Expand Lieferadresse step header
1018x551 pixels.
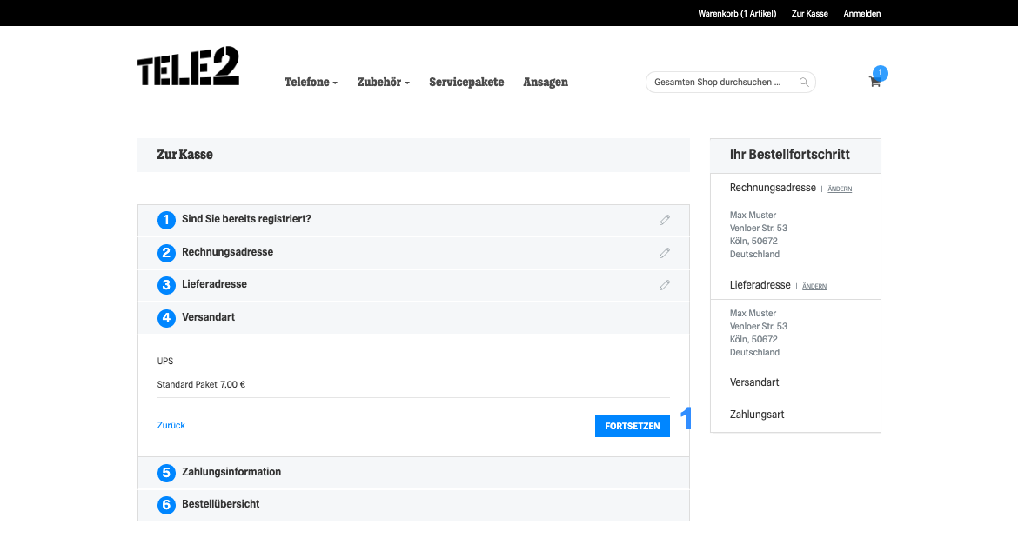coord(413,285)
